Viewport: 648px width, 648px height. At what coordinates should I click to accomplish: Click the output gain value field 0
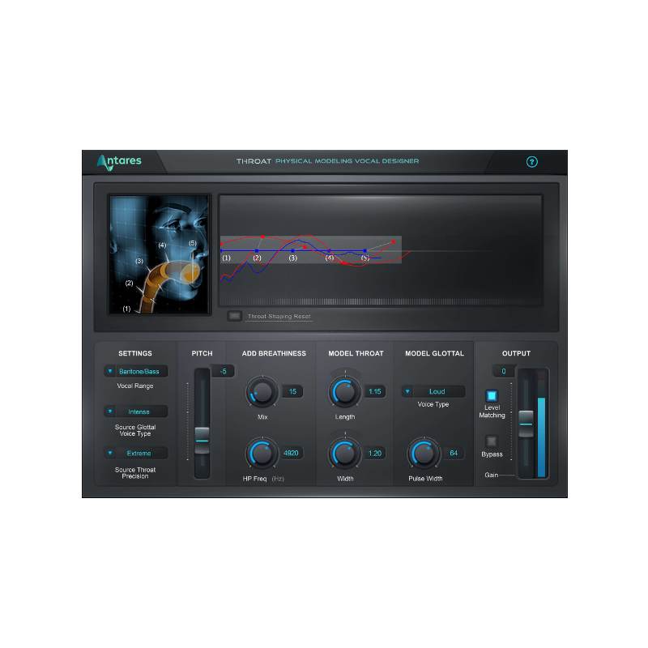point(503,371)
